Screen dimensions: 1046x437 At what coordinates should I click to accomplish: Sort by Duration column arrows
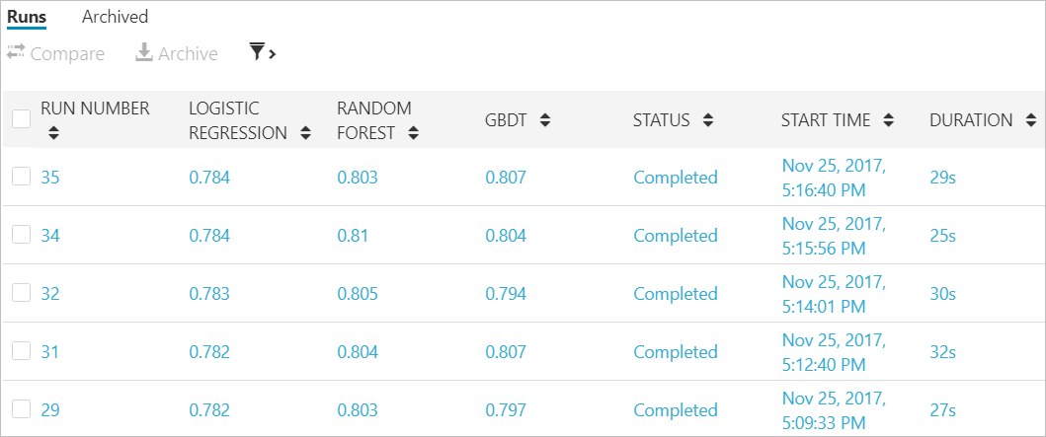[1029, 120]
